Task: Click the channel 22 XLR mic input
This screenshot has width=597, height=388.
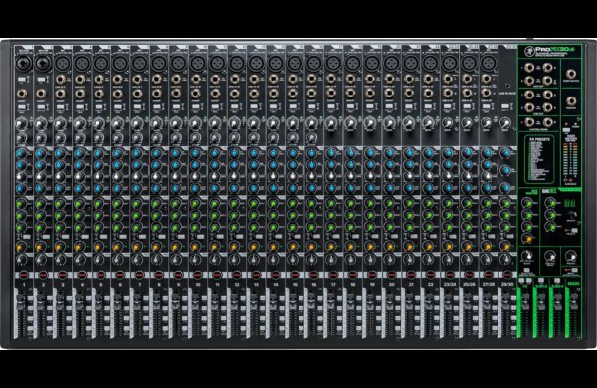Action: 430,64
